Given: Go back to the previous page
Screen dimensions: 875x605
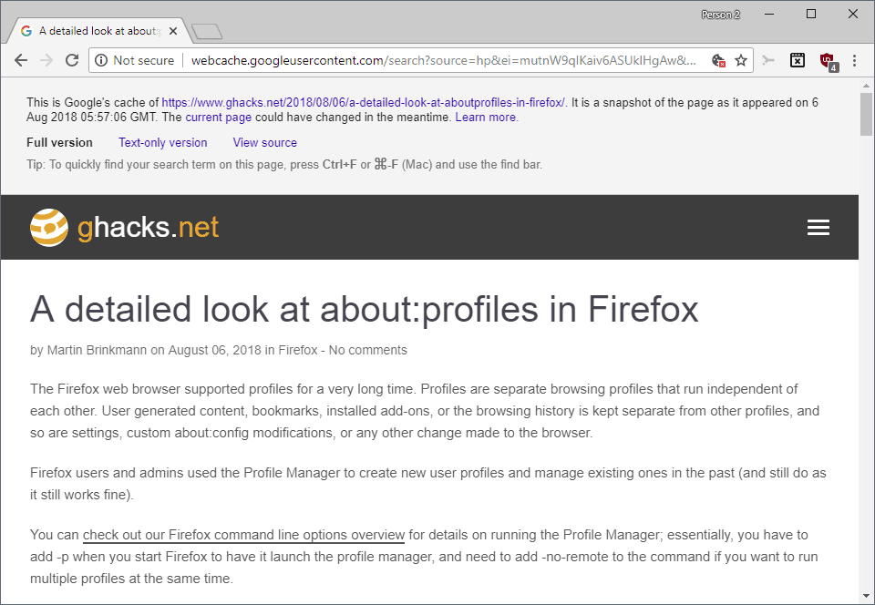Looking at the screenshot, I should [21, 60].
